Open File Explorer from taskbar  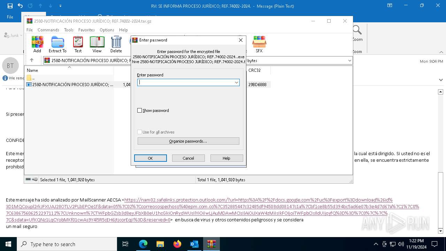point(160,244)
